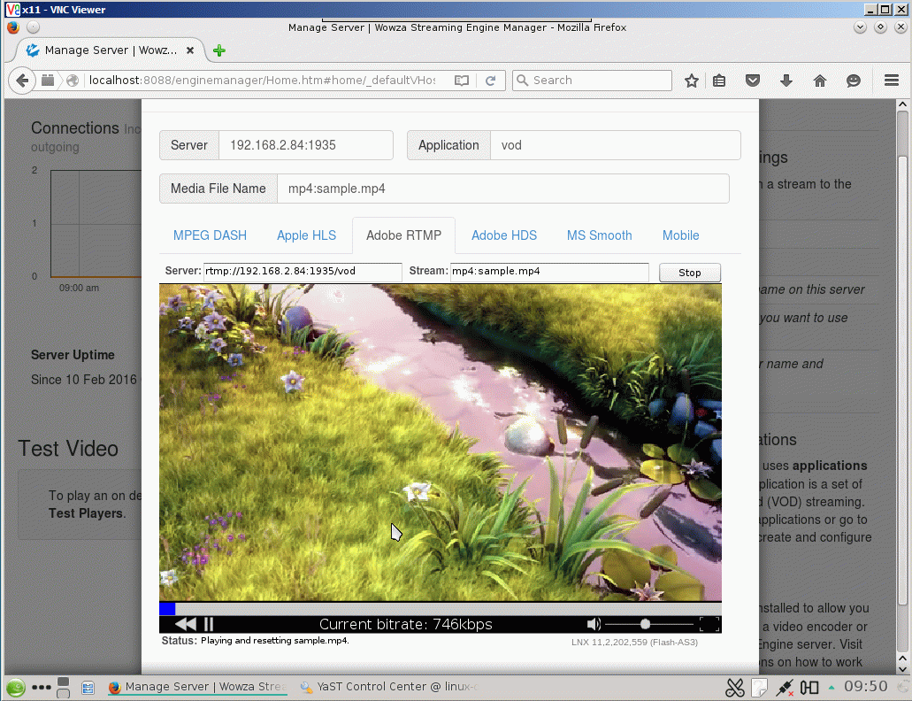Switch to the Mobile tab
This screenshot has width=912, height=701.
pos(680,235)
